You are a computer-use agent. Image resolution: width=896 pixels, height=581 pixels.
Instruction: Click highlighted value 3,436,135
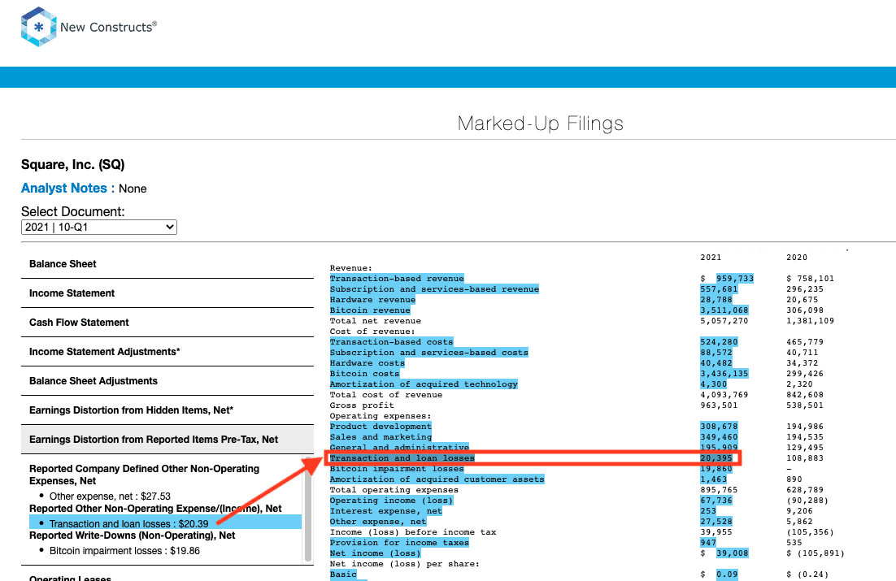[724, 374]
